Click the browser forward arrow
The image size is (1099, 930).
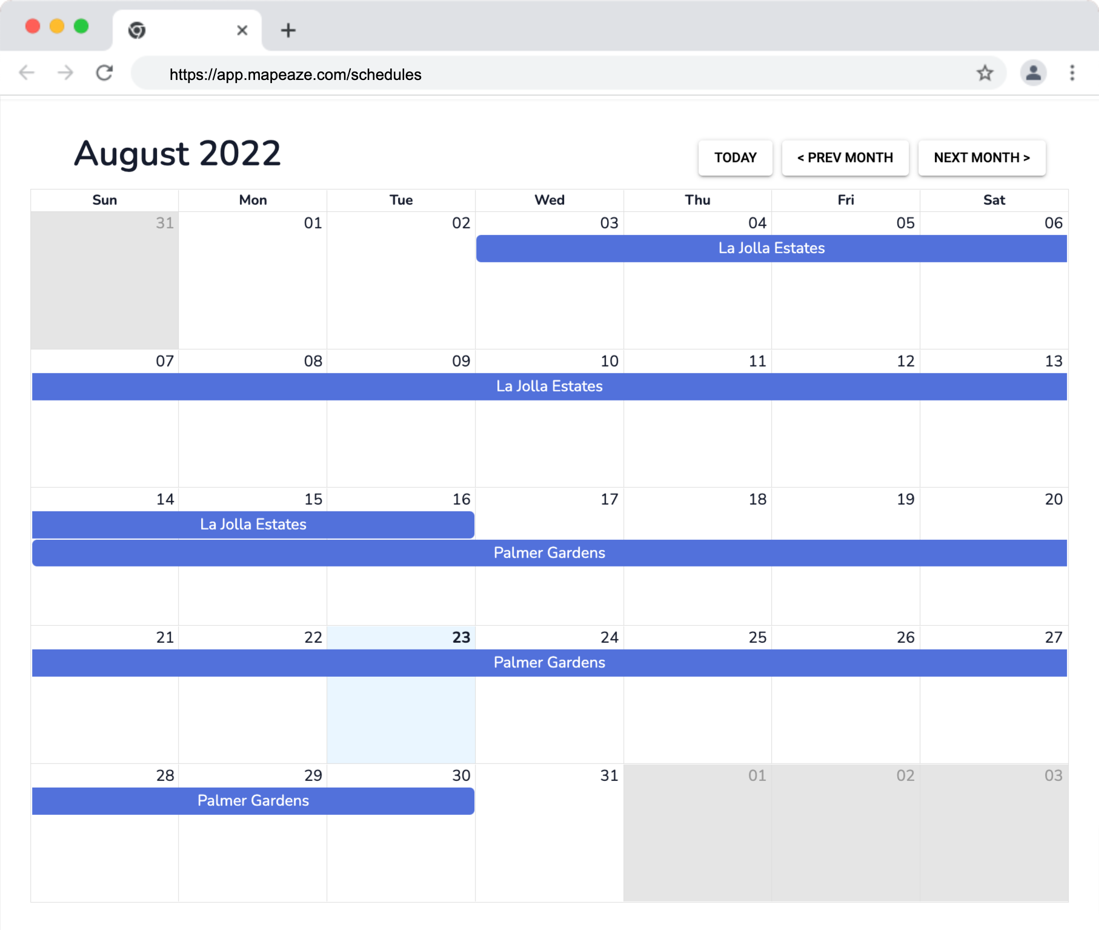[65, 73]
